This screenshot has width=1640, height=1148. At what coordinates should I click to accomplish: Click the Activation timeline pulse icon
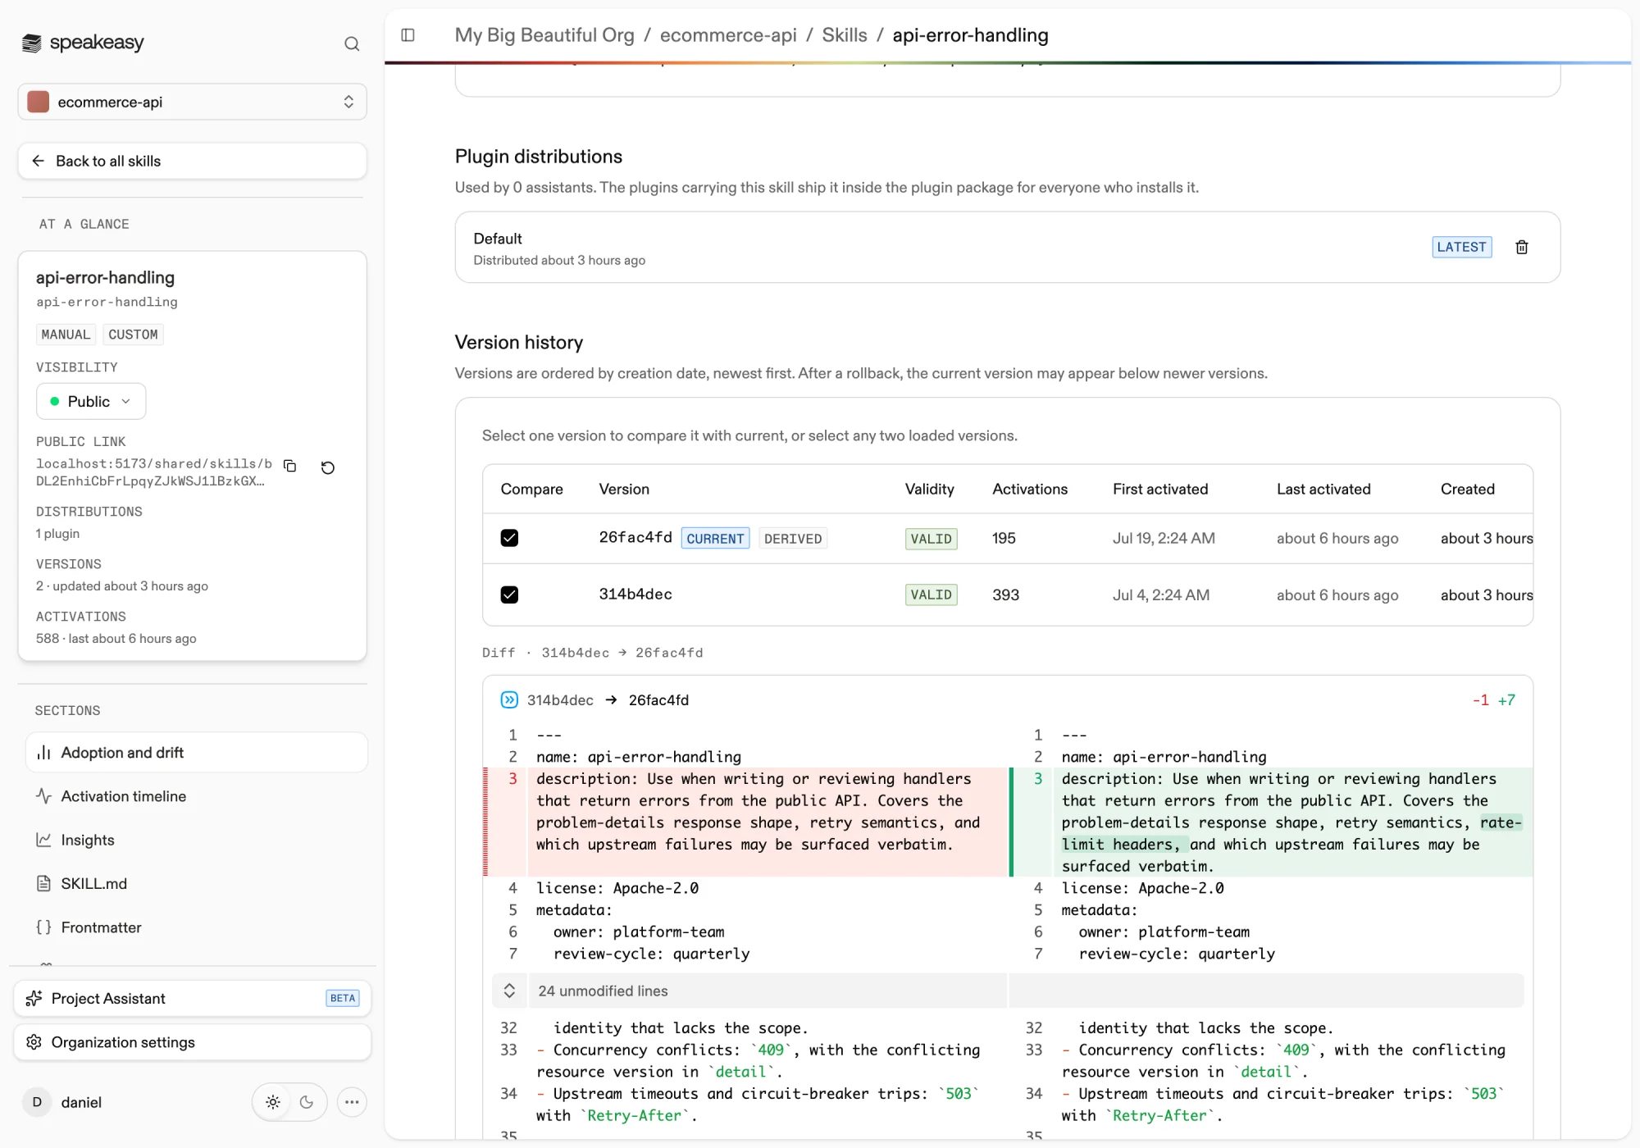(44, 796)
